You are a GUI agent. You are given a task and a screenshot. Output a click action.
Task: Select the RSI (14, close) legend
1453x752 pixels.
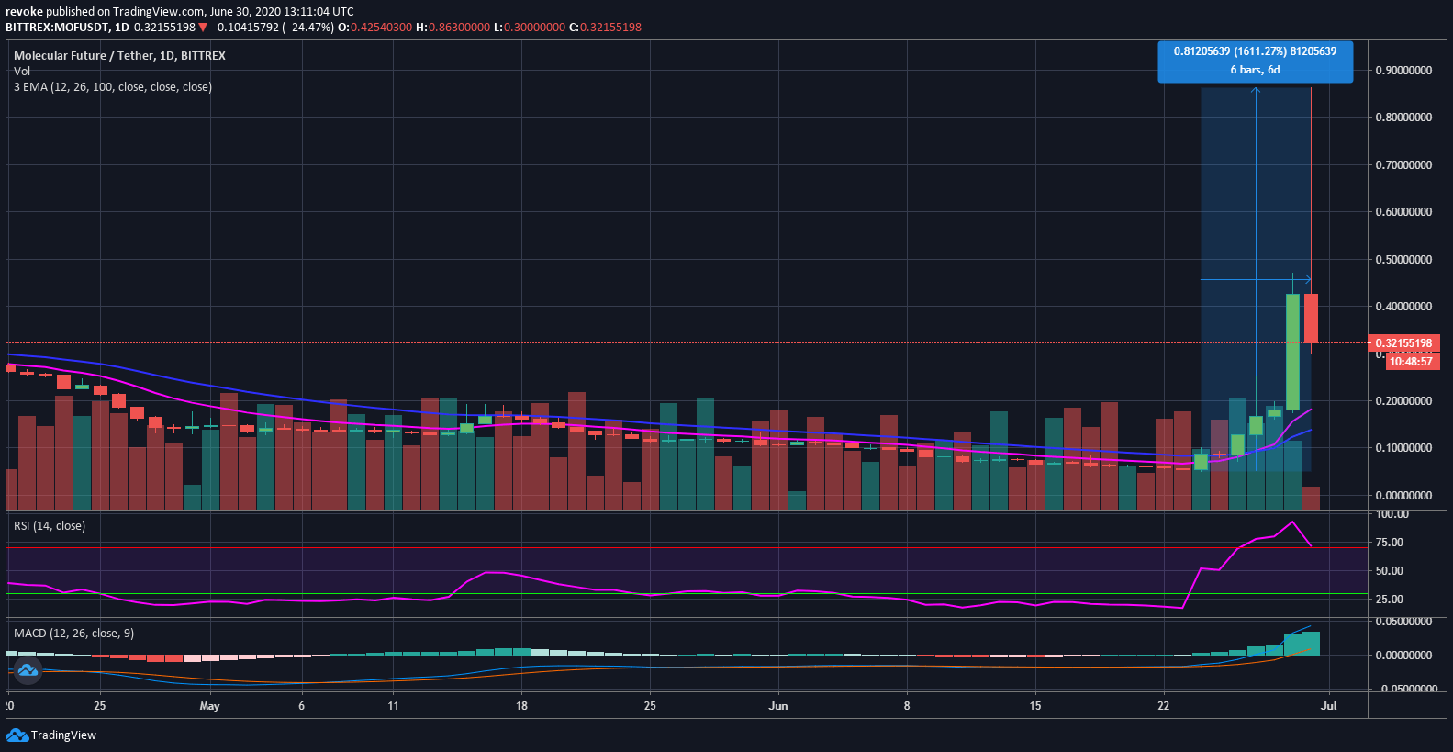tap(50, 526)
